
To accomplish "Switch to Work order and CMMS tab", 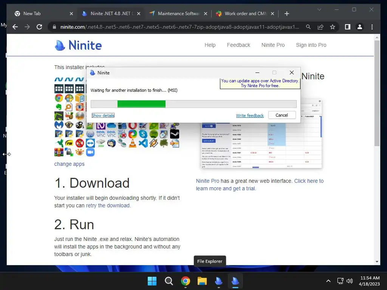I will [245, 14].
